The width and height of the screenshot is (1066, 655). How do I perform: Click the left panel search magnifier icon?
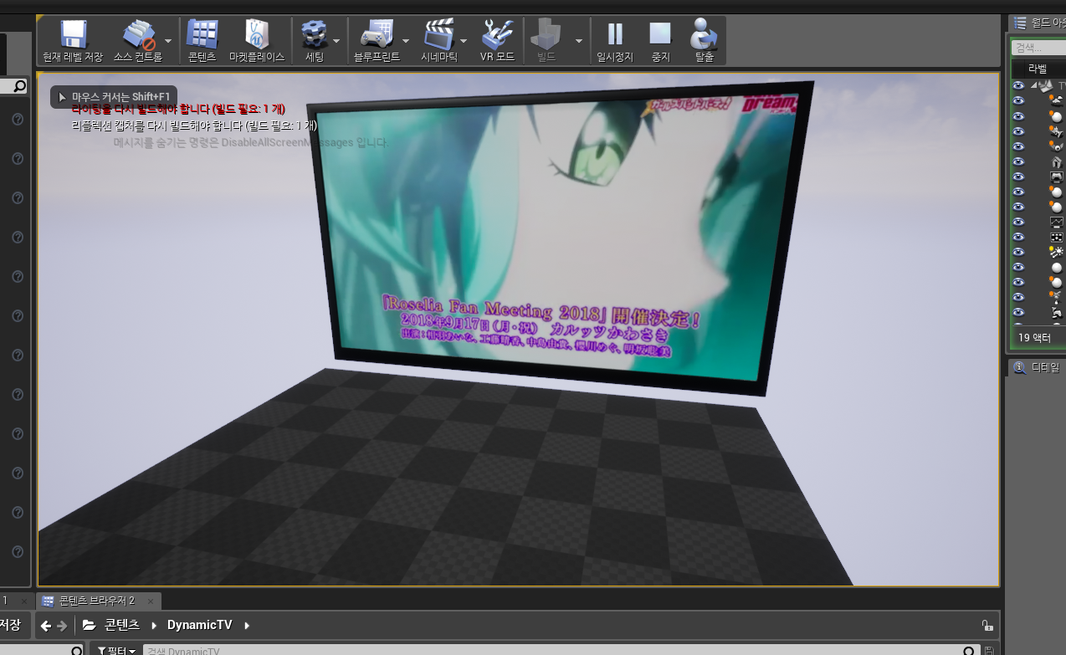[19, 86]
